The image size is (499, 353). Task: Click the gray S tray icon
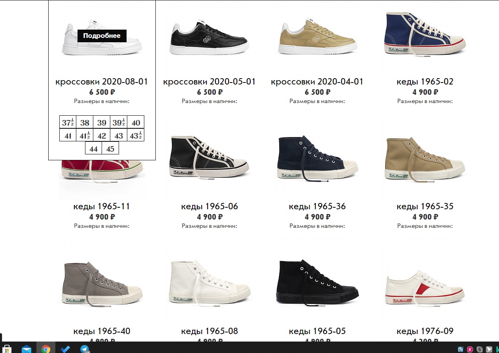click(x=480, y=349)
